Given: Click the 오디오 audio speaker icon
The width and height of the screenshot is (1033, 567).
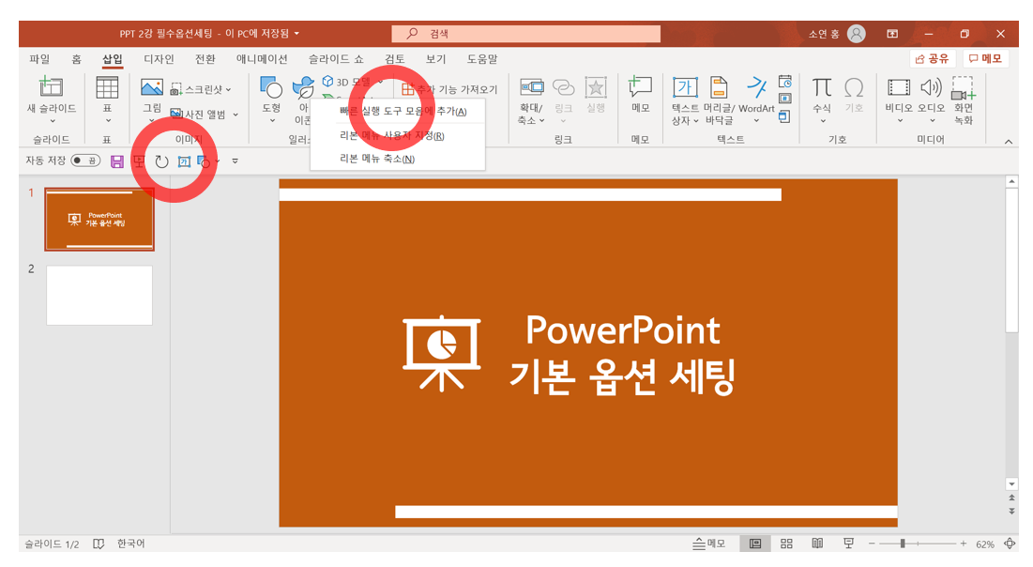Looking at the screenshot, I should [x=931, y=87].
